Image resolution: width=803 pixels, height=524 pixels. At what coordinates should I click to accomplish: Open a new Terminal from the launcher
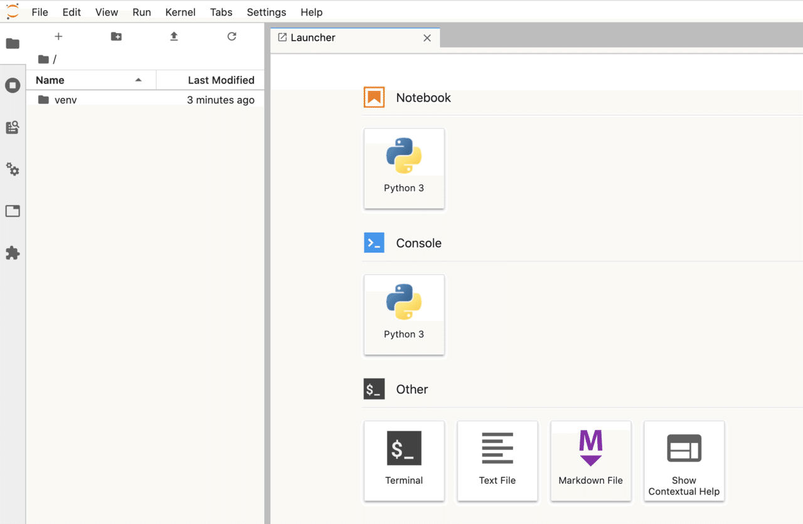(x=404, y=461)
